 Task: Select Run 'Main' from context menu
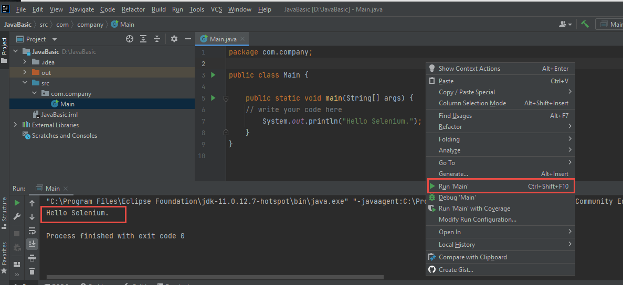point(453,187)
